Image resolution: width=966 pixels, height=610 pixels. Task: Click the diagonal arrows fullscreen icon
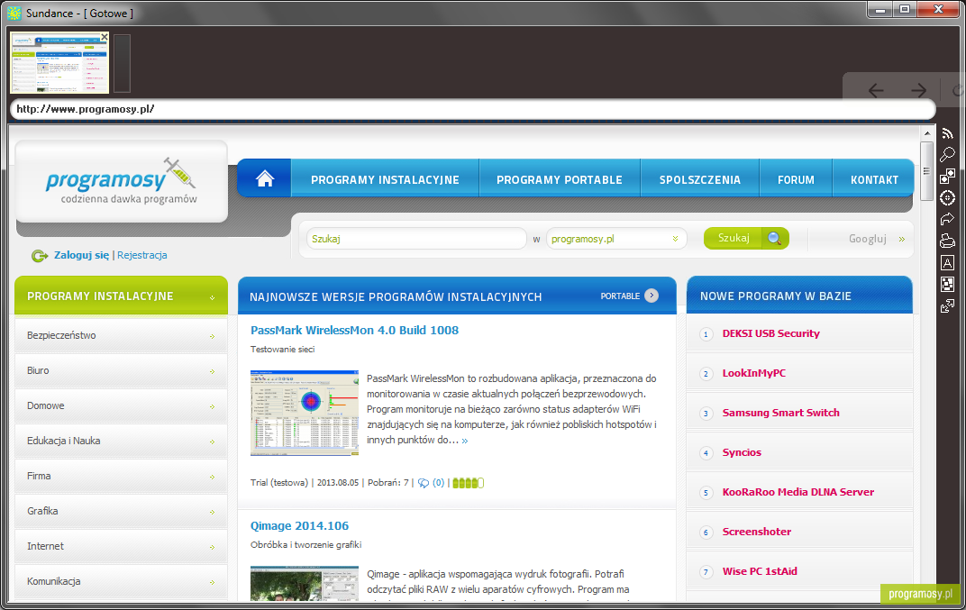(x=947, y=305)
